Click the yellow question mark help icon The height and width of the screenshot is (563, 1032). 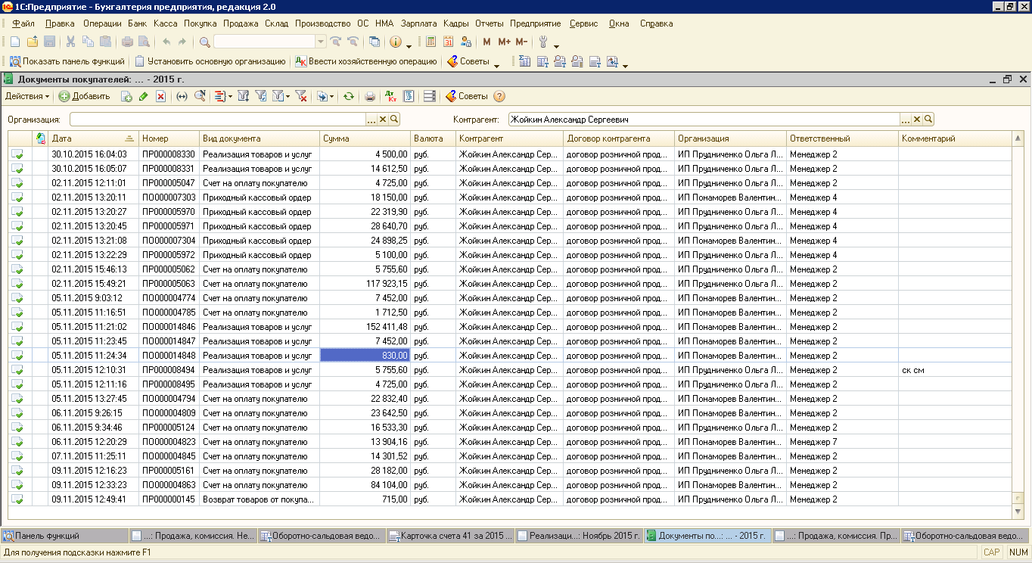coord(499,96)
